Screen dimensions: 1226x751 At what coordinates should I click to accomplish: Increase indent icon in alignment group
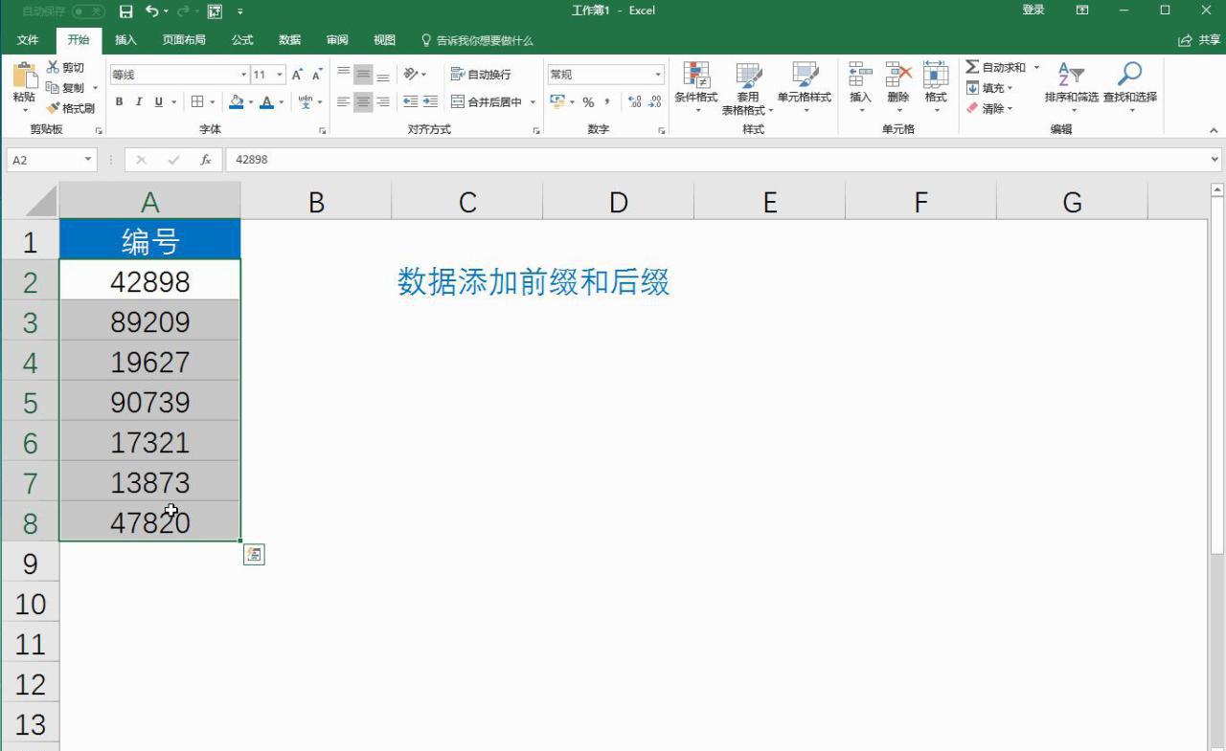point(430,101)
